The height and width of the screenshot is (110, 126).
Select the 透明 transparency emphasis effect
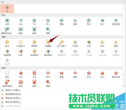[x=116, y=43]
